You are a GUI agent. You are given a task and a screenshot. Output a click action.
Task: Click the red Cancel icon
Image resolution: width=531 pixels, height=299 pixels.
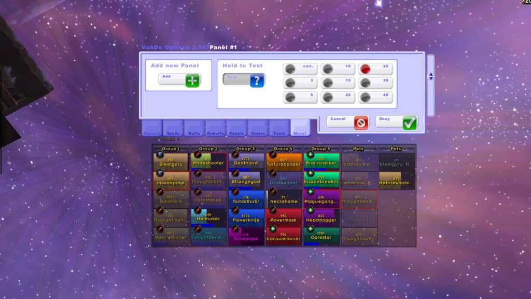pos(361,123)
